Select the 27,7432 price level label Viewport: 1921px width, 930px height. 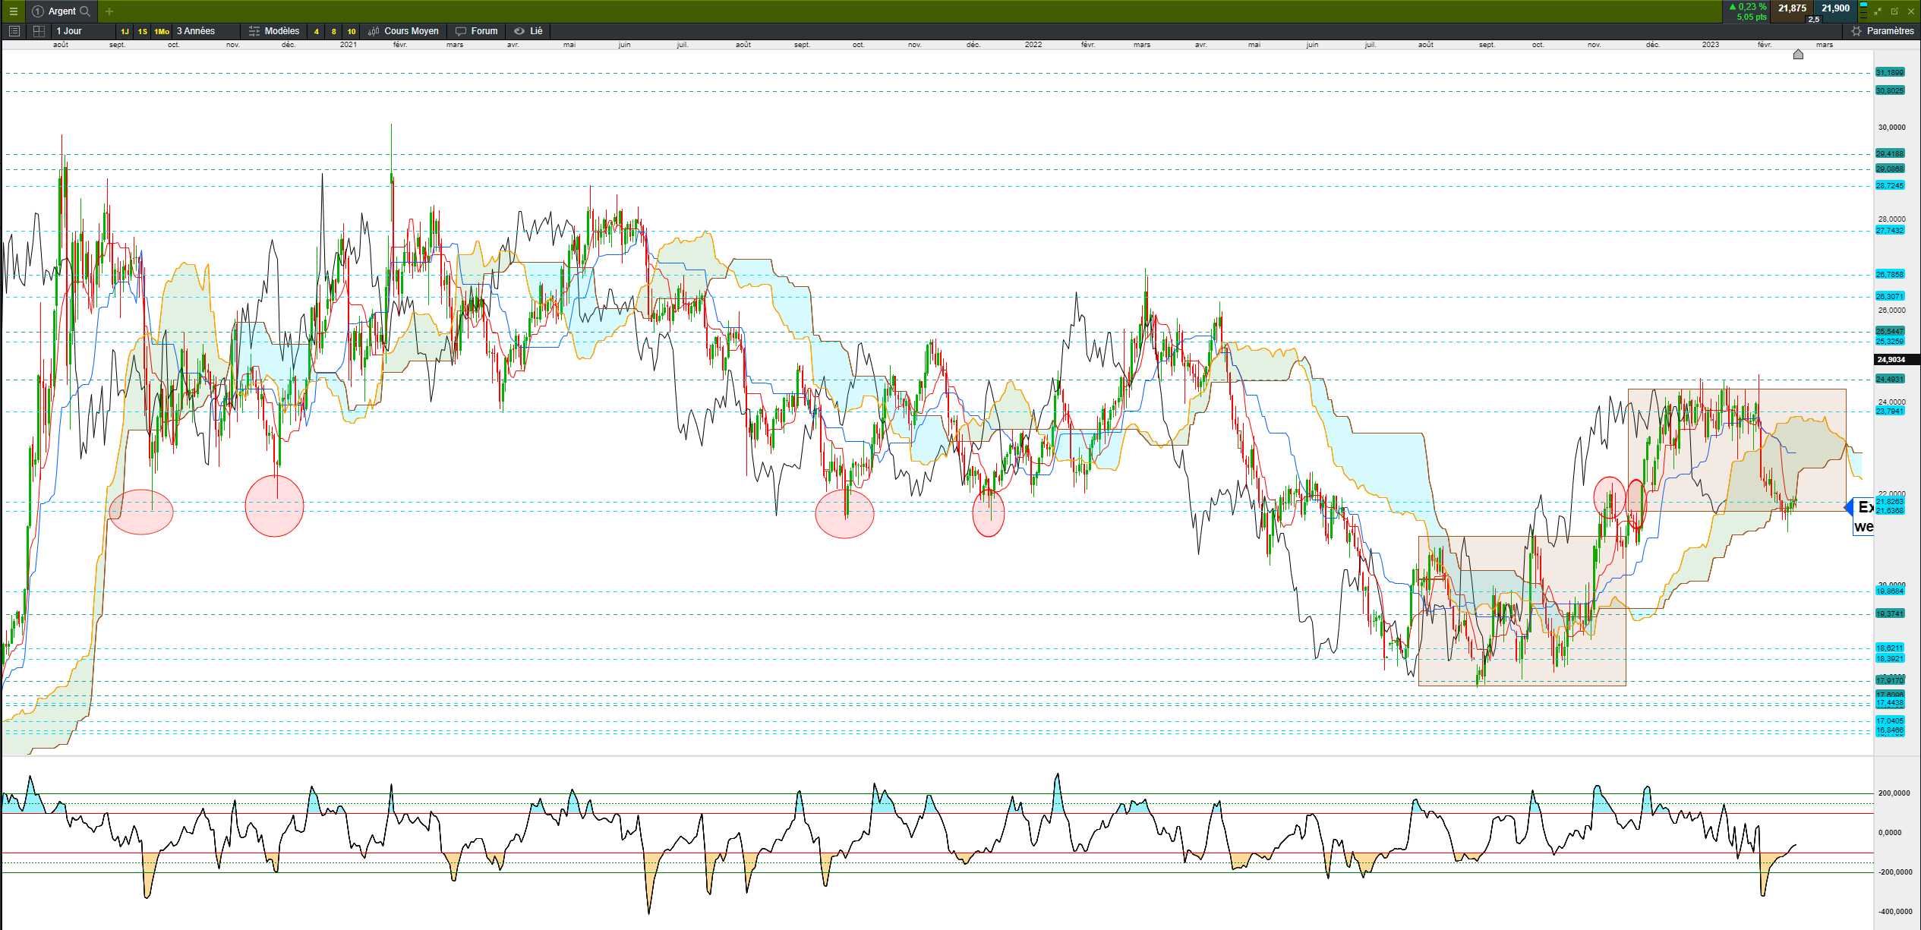coord(1890,231)
